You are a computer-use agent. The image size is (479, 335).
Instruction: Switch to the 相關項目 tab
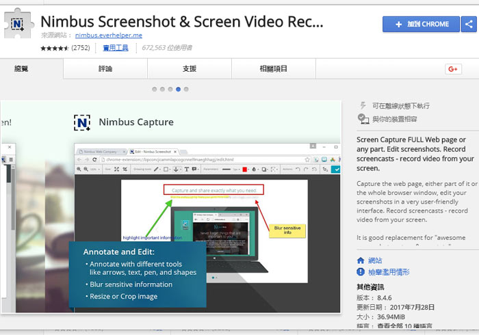(x=274, y=68)
